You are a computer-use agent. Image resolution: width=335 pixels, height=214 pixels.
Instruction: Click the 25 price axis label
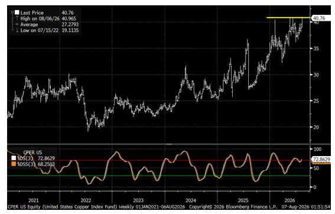click(316, 101)
